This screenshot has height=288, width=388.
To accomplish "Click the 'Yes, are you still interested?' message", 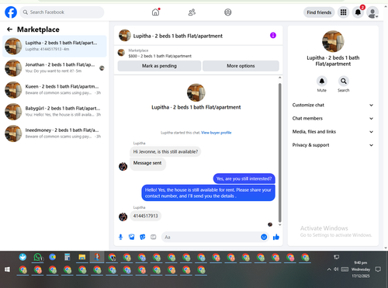I will point(244,179).
